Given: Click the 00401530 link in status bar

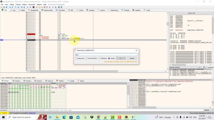Looking at the screenshot, I should coord(32,113).
